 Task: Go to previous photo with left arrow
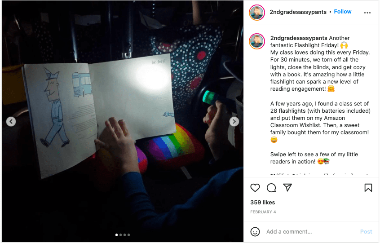click(11, 122)
